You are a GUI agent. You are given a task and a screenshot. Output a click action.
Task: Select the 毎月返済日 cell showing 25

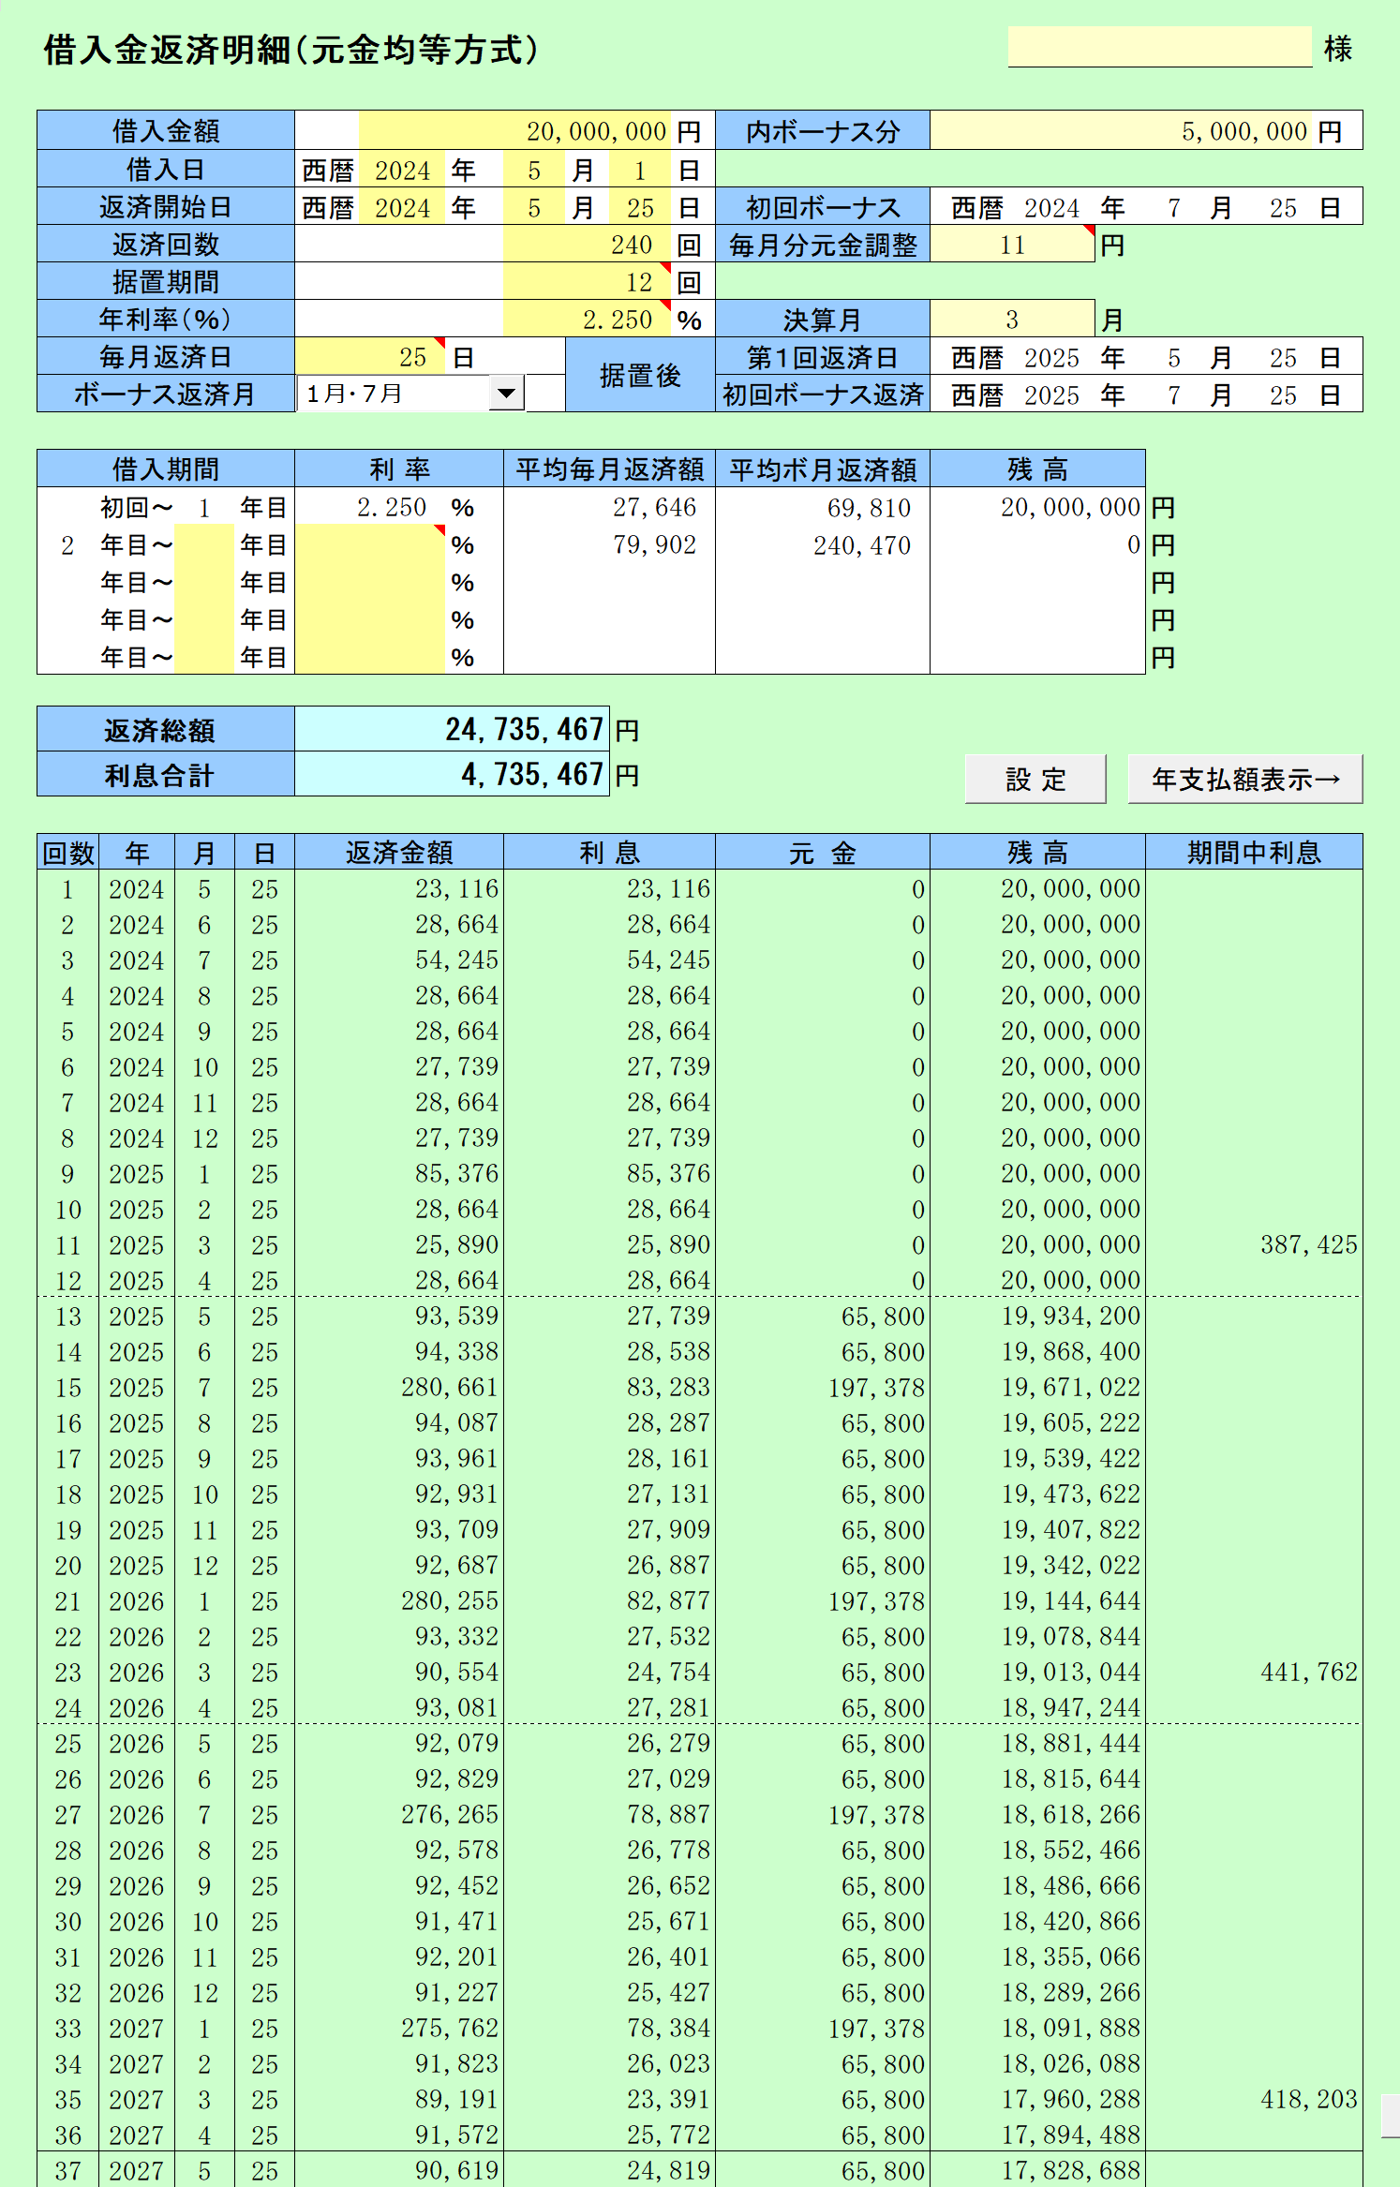pos(370,357)
